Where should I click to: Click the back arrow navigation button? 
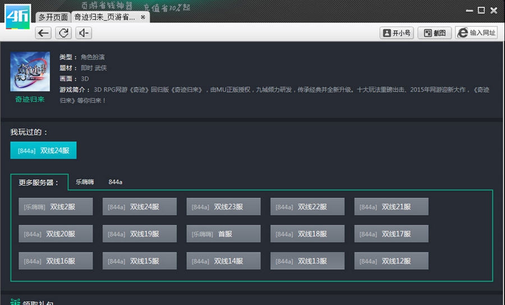point(43,33)
